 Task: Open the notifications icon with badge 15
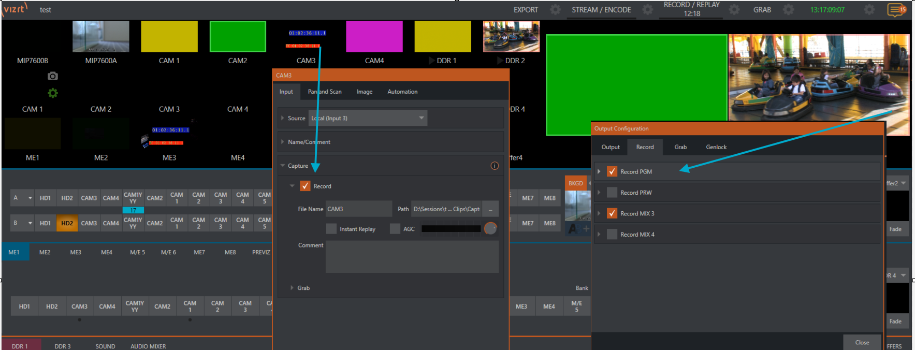tap(896, 10)
